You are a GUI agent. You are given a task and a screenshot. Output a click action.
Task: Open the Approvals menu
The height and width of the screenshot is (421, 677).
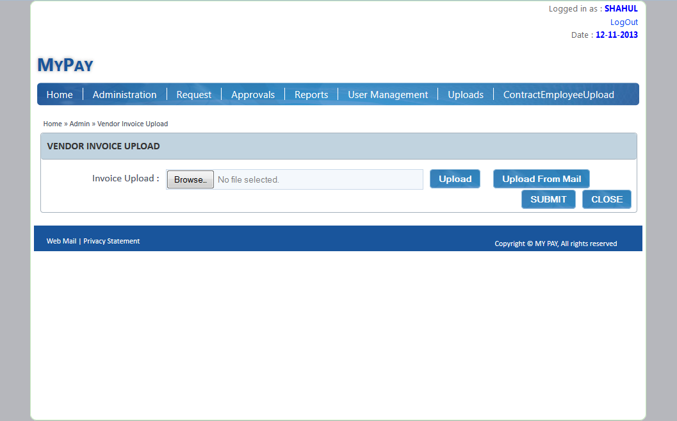tap(252, 95)
